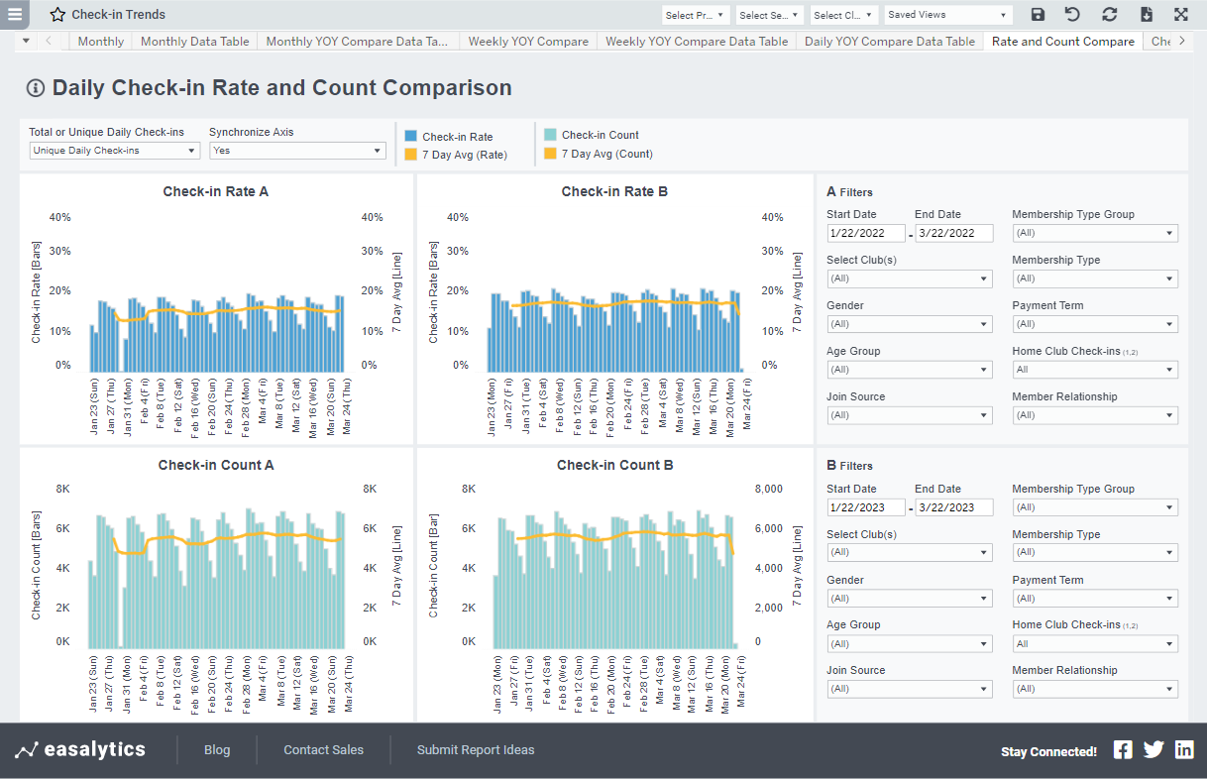Open the hamburger menu in the top-left corner
Viewport: 1207px width, 779px height.
tap(14, 15)
